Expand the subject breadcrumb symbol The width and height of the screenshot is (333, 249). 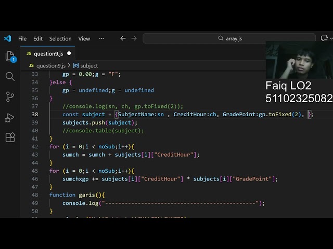click(88, 66)
